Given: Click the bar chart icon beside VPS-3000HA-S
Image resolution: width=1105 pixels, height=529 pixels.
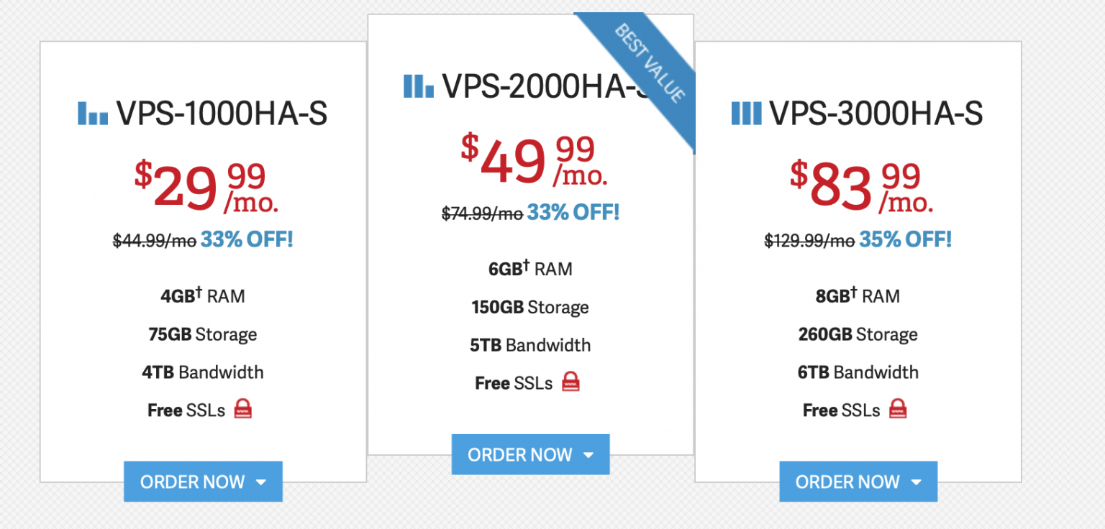Looking at the screenshot, I should 747,113.
